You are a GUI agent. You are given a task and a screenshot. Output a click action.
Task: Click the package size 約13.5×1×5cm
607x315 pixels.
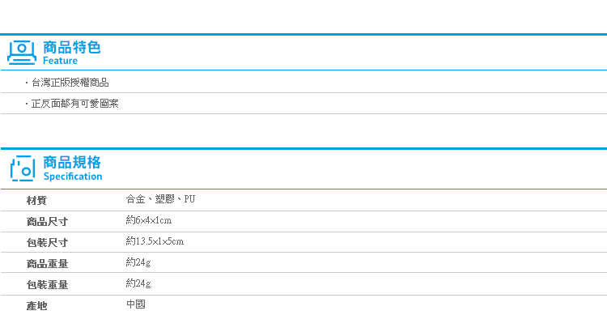(x=155, y=241)
